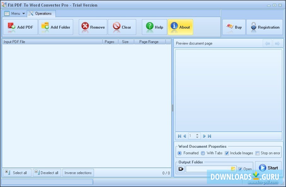Click the Size column header
The width and height of the screenshot is (286, 187).
[x=126, y=42]
